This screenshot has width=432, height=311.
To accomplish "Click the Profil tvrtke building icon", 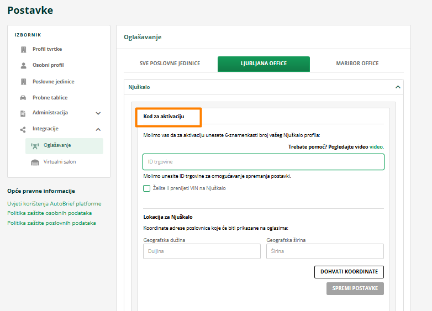I will (23, 49).
